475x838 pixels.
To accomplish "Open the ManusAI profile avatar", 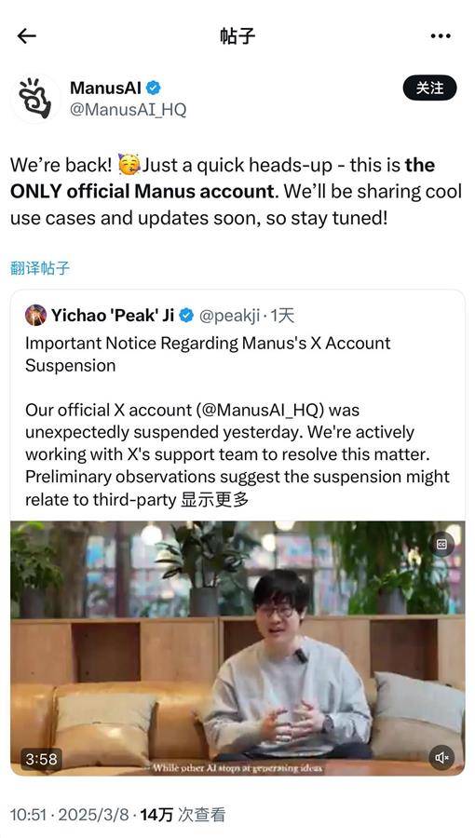I will 35,98.
